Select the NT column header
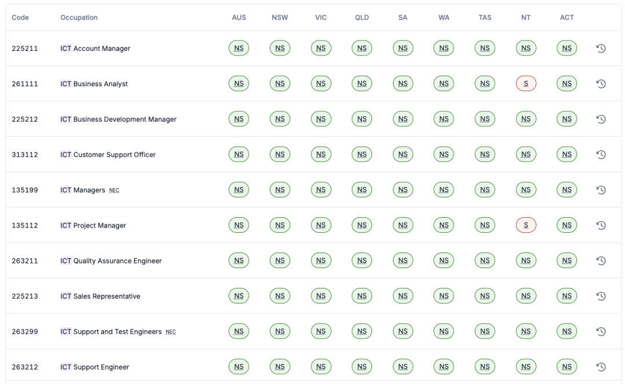This screenshot has height=384, width=625. click(526, 17)
